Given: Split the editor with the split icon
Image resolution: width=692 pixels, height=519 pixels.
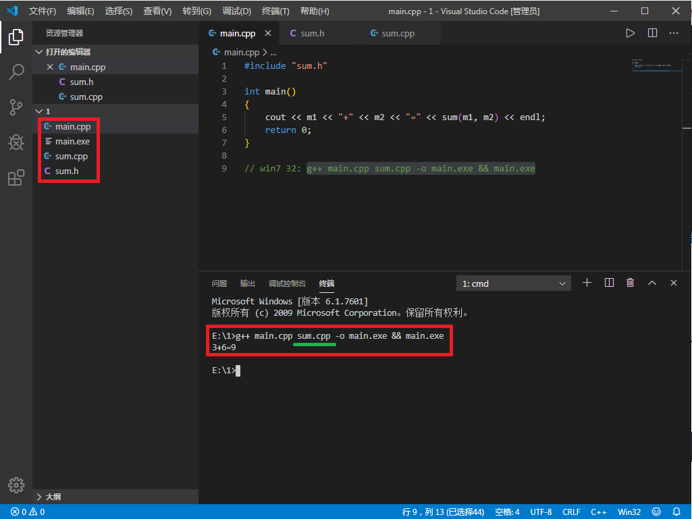Looking at the screenshot, I should click(651, 32).
